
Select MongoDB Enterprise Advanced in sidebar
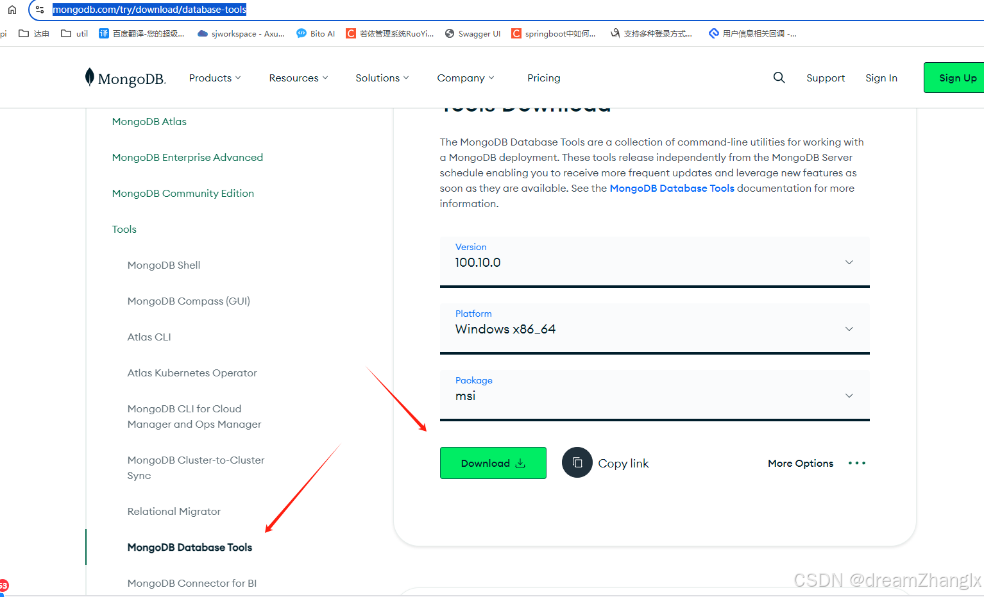coord(187,157)
